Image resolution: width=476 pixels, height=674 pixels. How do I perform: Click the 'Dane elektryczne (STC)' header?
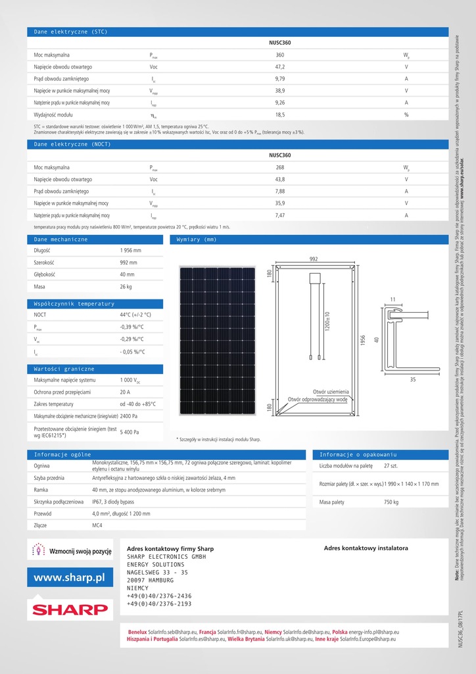click(238, 32)
